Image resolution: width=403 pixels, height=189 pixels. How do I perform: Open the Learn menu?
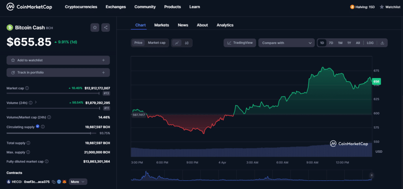tap(194, 7)
